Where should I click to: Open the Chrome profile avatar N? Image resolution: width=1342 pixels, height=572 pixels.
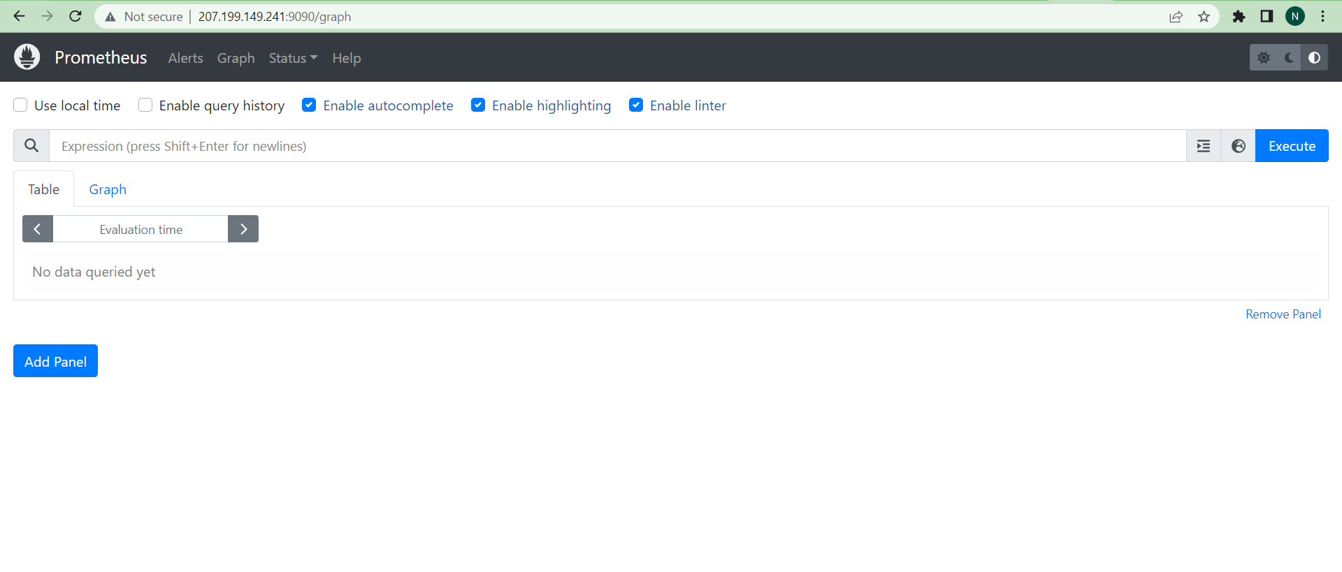tap(1295, 16)
